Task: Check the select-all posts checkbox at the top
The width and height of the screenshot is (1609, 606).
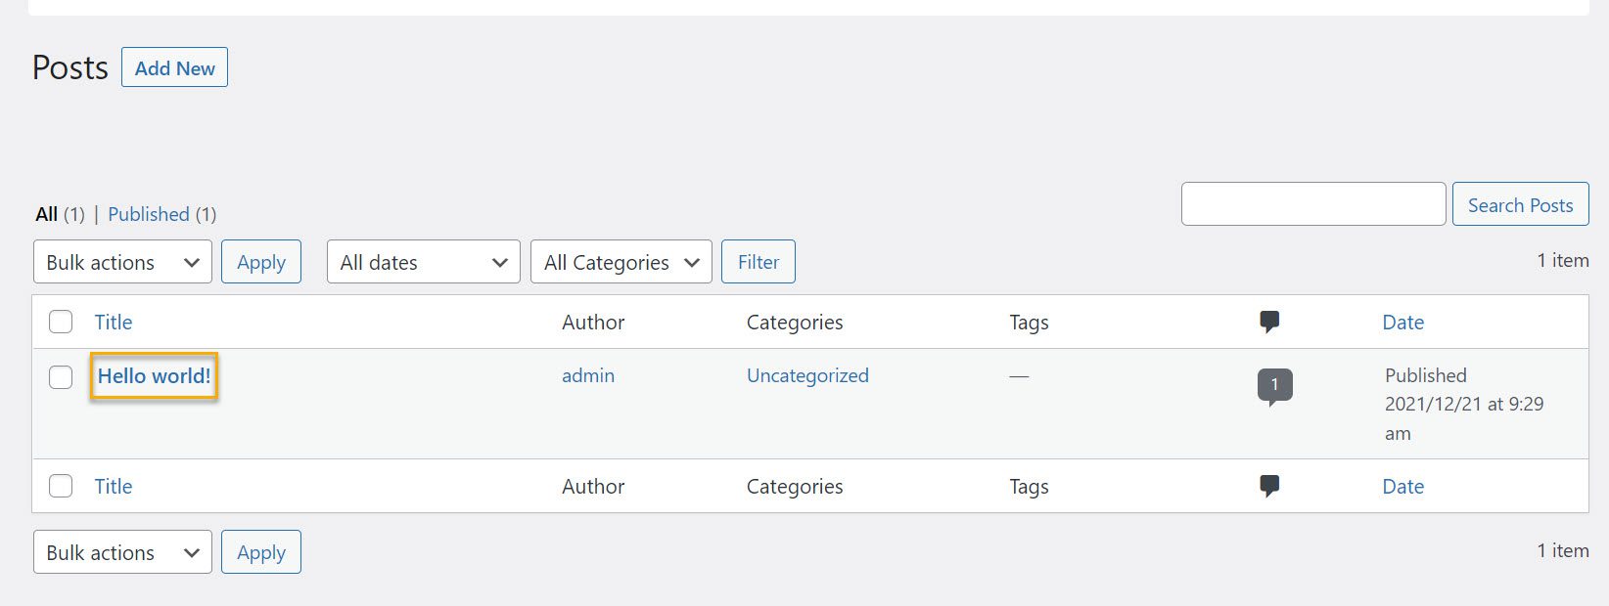Action: pyautogui.click(x=60, y=321)
